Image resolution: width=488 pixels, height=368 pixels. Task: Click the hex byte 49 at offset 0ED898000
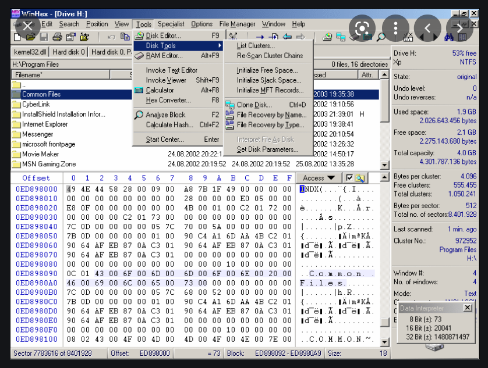click(71, 190)
